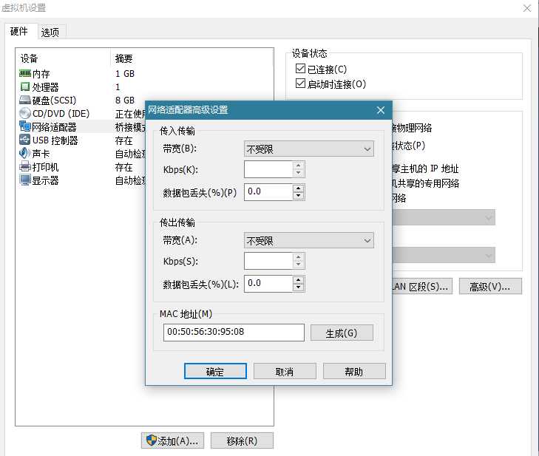The width and height of the screenshot is (539, 456).
Task: Click the 高级(V)... button
Action: coord(490,286)
